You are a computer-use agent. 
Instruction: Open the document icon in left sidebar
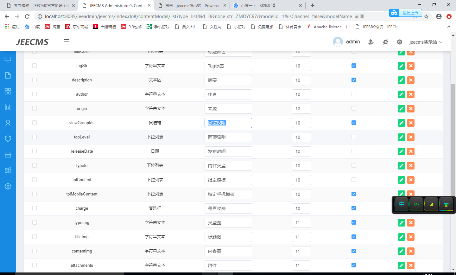[8, 75]
